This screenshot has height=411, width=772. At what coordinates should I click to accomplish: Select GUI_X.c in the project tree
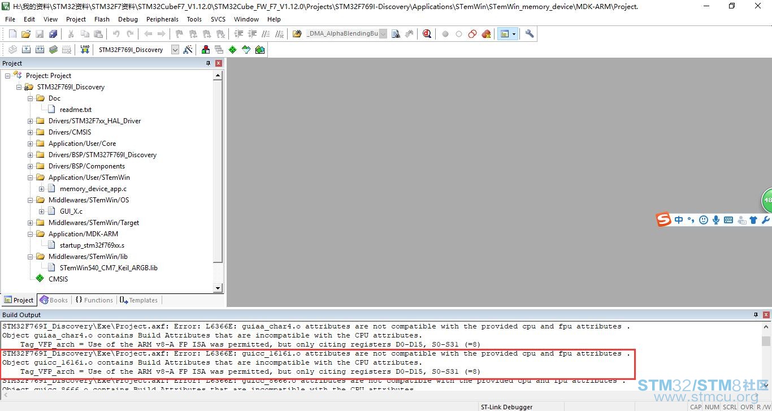[x=71, y=211]
